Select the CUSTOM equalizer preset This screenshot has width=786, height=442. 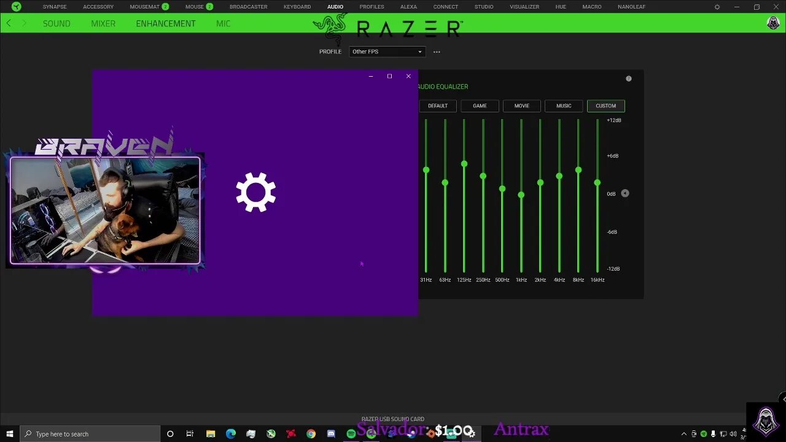605,106
